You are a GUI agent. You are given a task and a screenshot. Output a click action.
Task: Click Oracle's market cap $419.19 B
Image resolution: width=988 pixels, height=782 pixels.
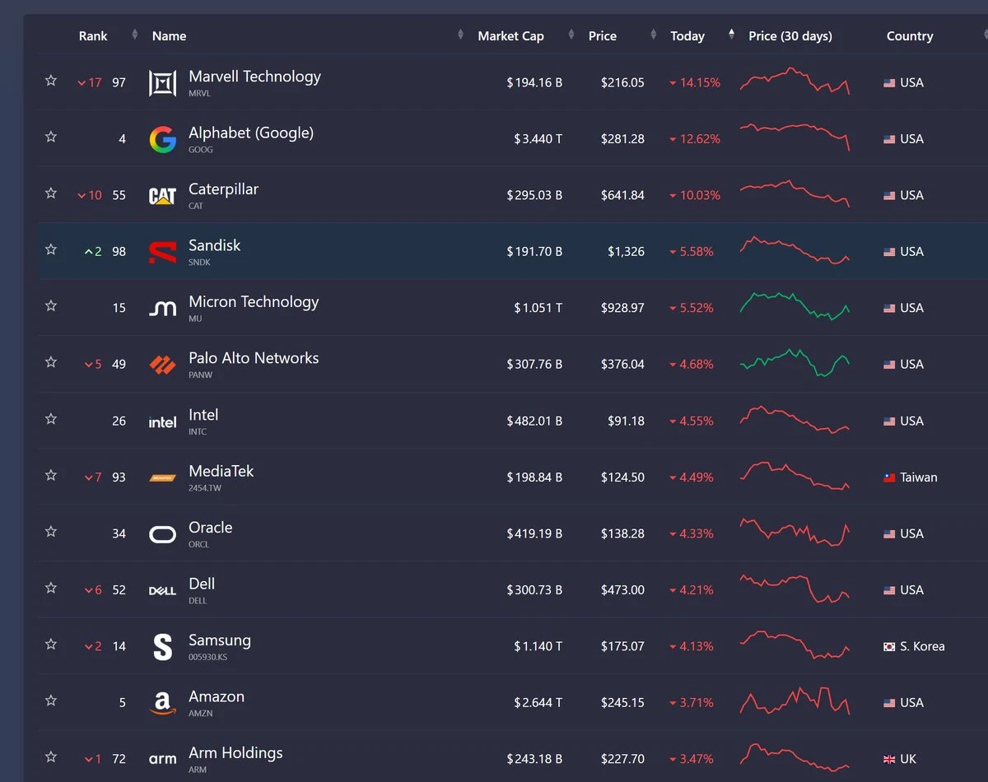pos(534,534)
